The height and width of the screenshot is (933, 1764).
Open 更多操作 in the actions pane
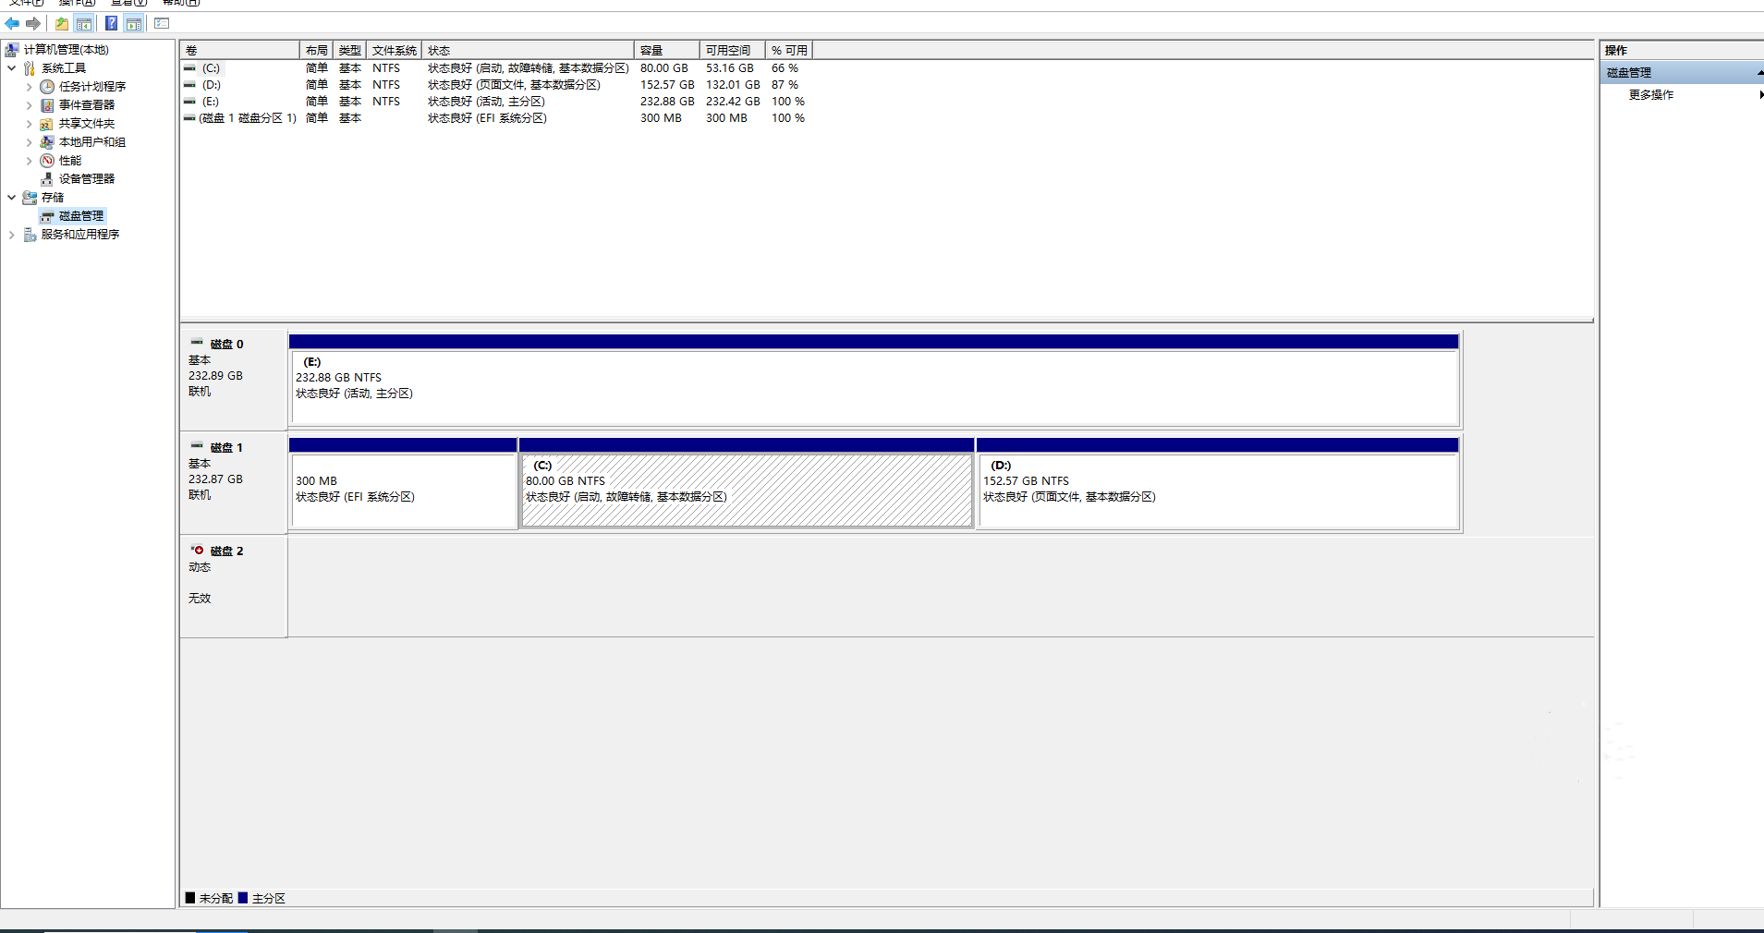pos(1650,95)
